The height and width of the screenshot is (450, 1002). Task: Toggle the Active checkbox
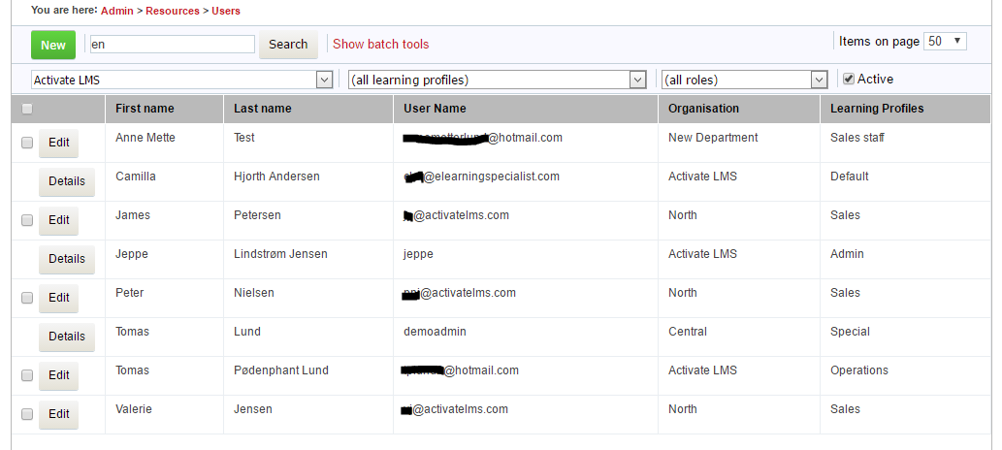point(849,79)
